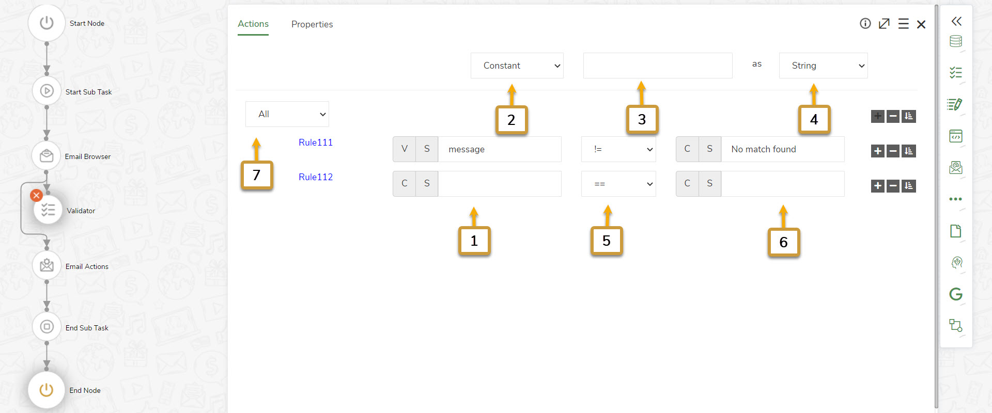Toggle C mode on the No match found field

tap(687, 149)
